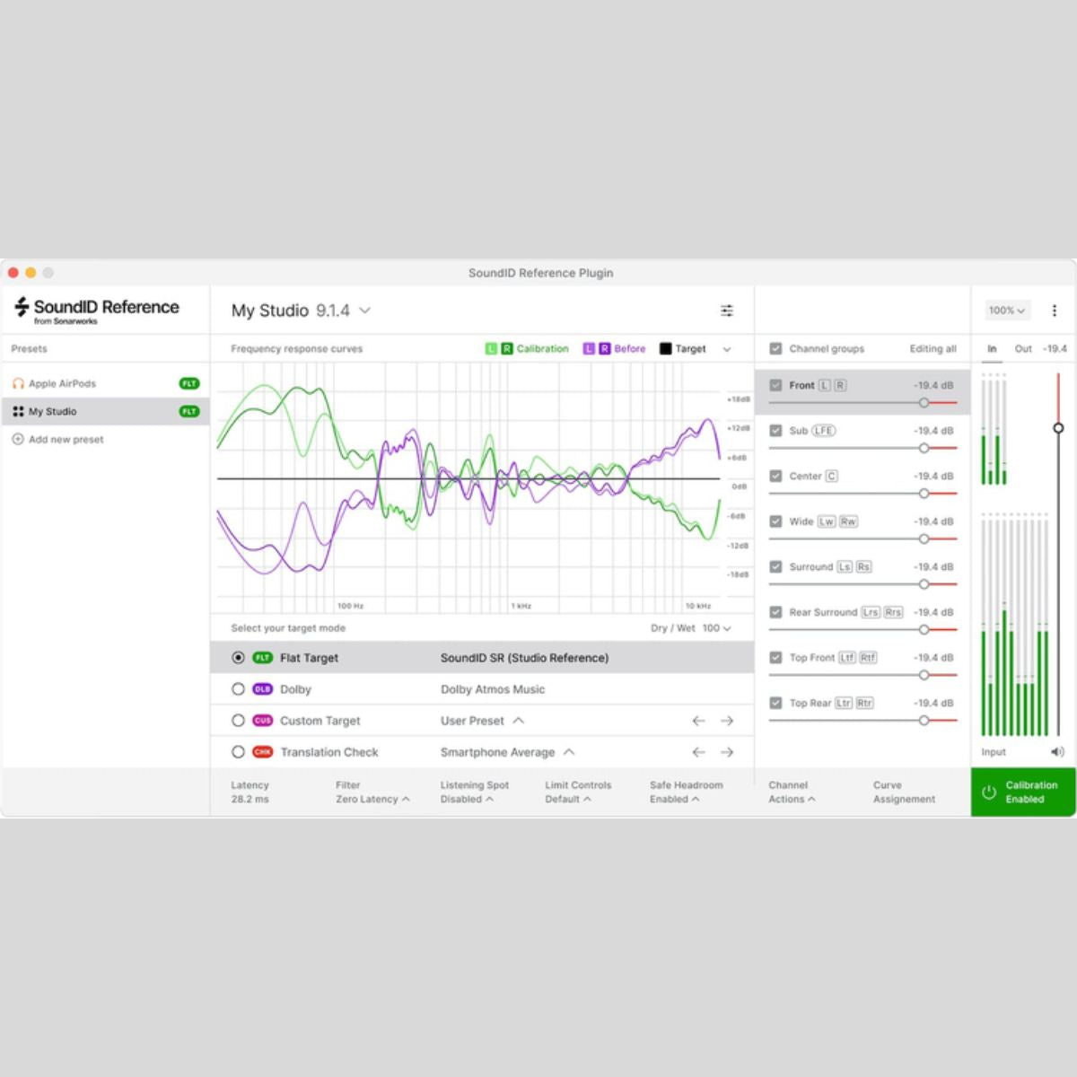Go to next Custom Target user preset arrow
This screenshot has width=1077, height=1077.
point(727,721)
